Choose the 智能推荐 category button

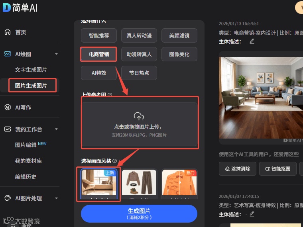(99, 35)
